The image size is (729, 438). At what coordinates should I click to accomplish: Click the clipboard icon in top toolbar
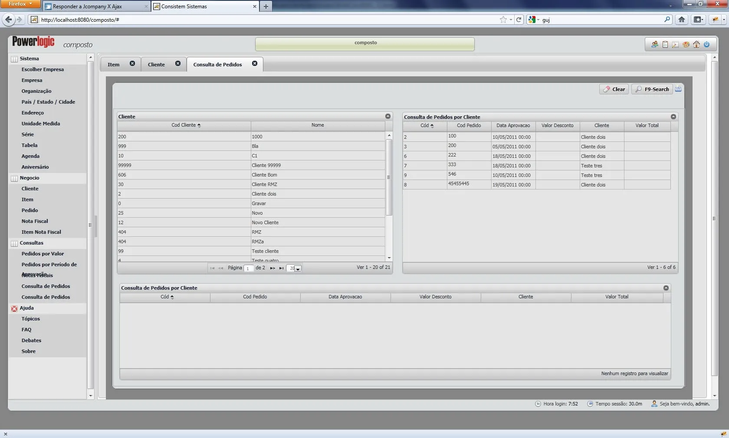pyautogui.click(x=665, y=44)
